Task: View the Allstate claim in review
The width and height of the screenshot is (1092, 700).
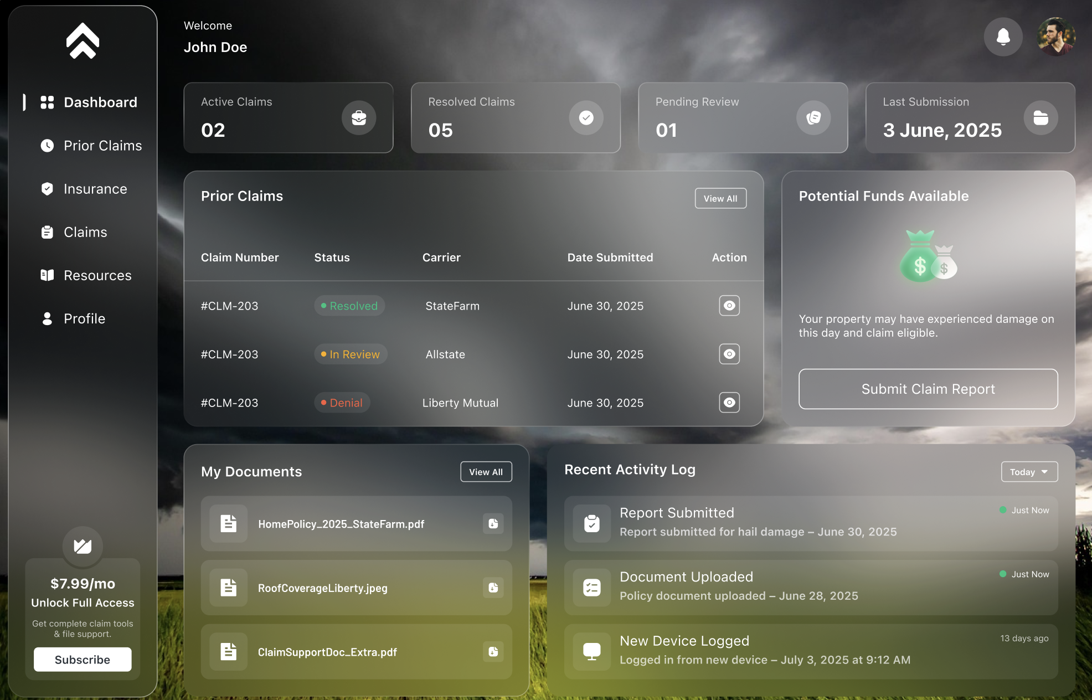Action: (x=729, y=354)
